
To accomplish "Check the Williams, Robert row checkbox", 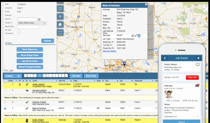I will pyautogui.click(x=5, y=102).
